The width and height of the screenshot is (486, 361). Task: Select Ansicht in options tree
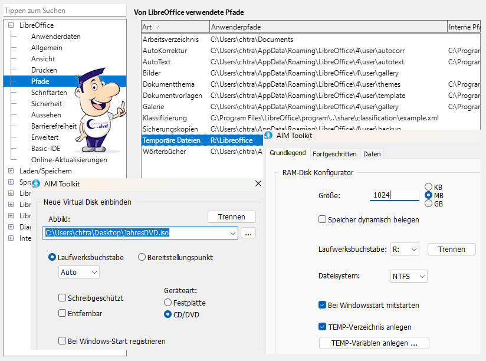pyautogui.click(x=43, y=59)
